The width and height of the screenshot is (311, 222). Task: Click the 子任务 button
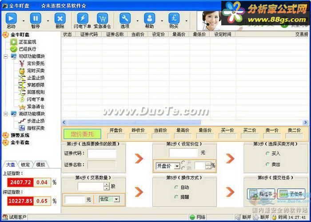coord(291,194)
